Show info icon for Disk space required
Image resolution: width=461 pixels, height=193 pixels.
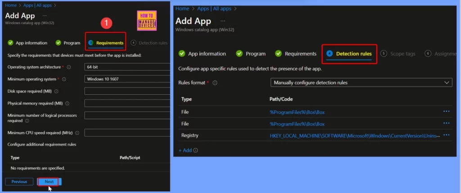point(56,92)
